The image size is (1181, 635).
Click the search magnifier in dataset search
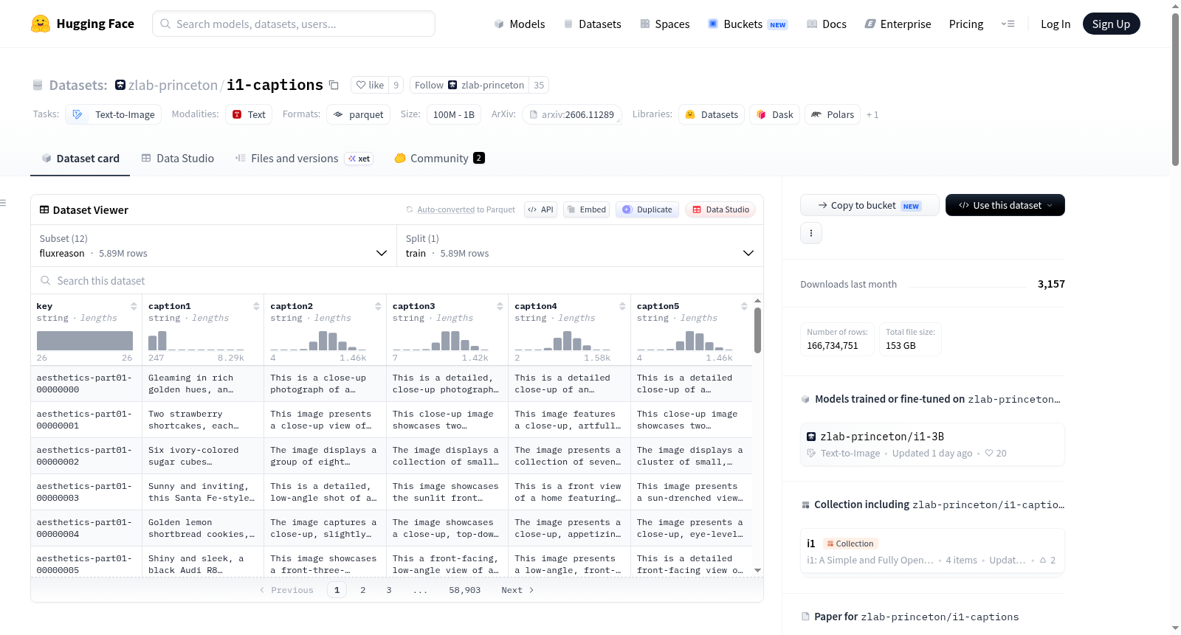pos(46,280)
